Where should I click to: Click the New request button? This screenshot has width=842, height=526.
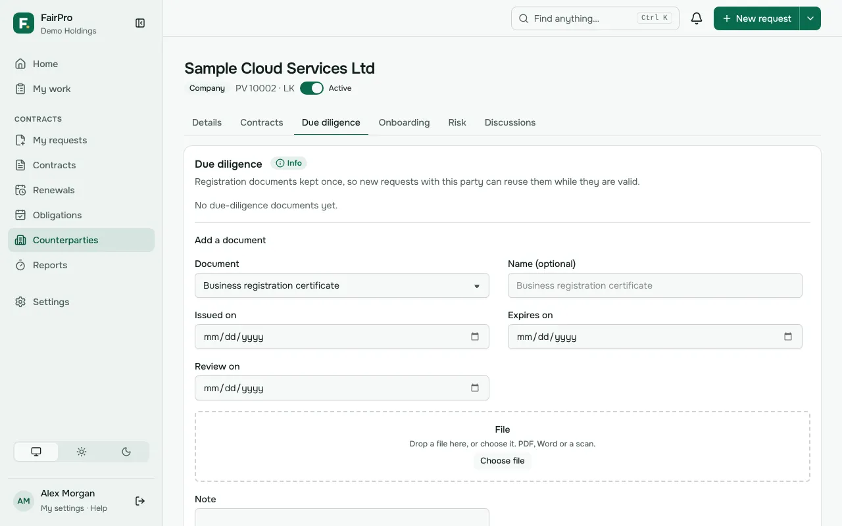point(756,18)
